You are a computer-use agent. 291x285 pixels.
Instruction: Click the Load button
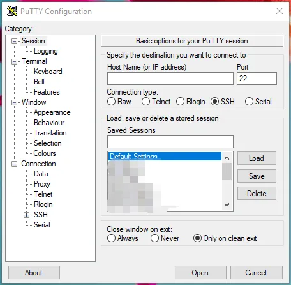click(x=257, y=158)
